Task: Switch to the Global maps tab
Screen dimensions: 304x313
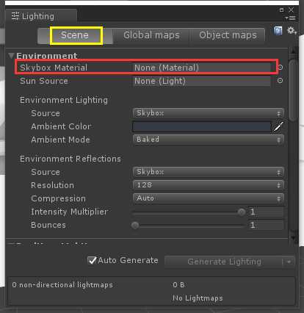Action: [x=151, y=35]
